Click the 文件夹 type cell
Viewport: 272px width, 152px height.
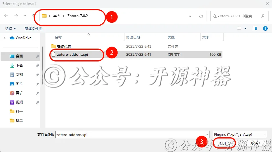click(173, 46)
